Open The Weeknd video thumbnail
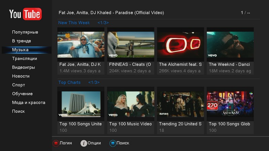This screenshot has height=151, width=269. pos(230,45)
